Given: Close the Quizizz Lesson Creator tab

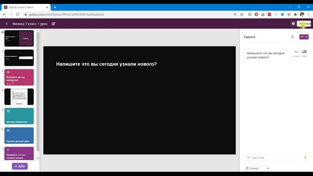Looking at the screenshot, I should 47,7.
